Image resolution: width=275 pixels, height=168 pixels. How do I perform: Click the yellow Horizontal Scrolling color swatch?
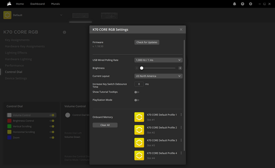pos(9,132)
